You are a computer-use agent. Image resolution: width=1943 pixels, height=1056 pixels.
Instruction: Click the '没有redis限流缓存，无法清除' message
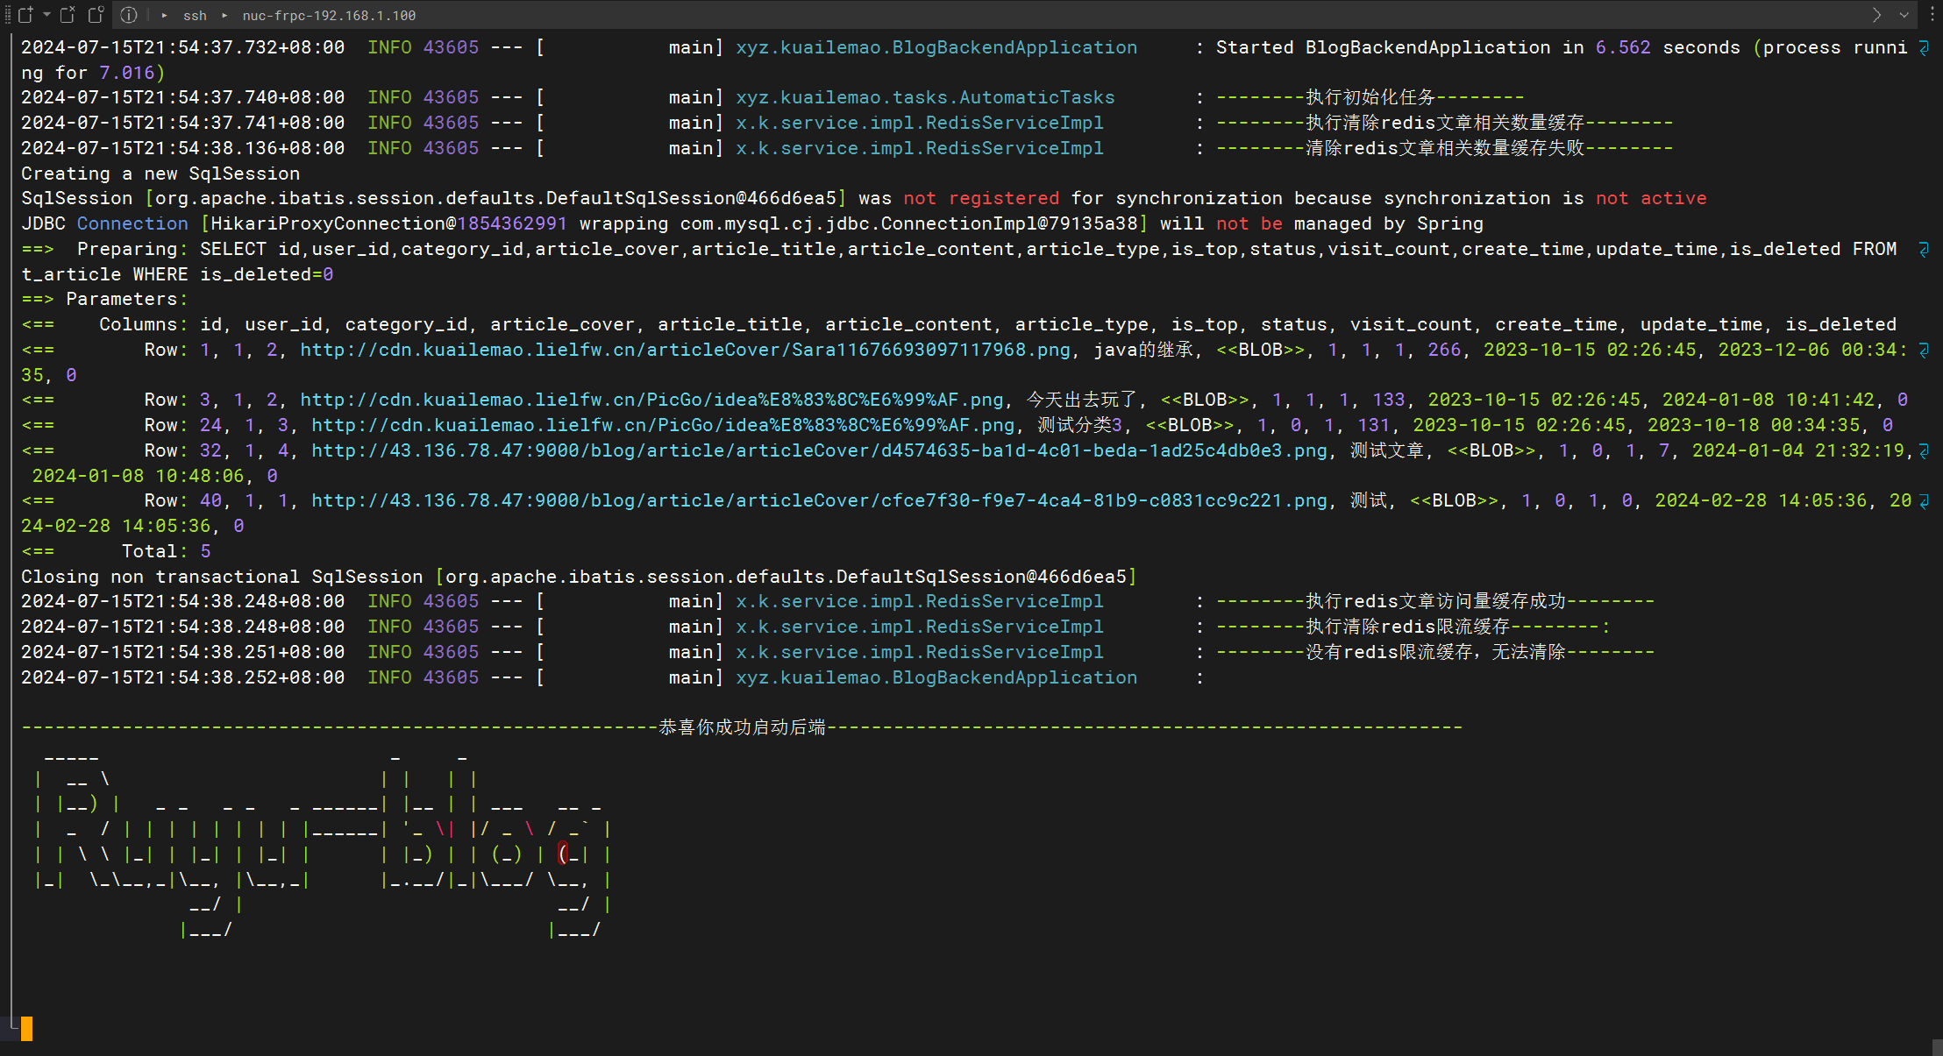(1435, 652)
